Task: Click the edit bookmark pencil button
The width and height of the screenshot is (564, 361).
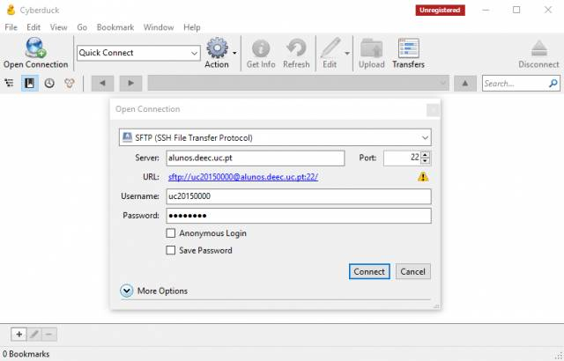Action: (x=34, y=335)
